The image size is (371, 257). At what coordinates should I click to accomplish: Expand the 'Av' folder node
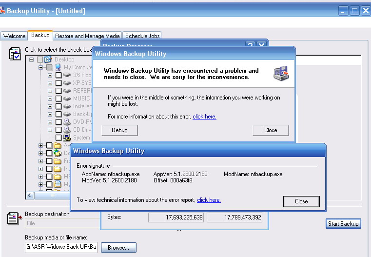coord(40,145)
